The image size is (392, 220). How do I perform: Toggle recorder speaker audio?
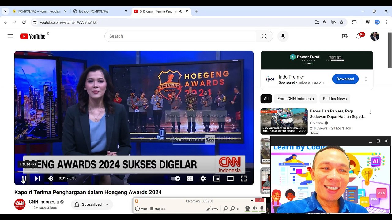coord(255,208)
